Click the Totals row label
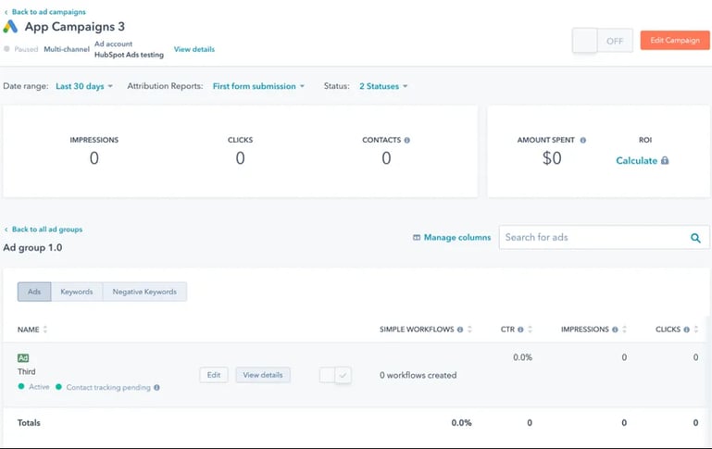 pyautogui.click(x=29, y=423)
